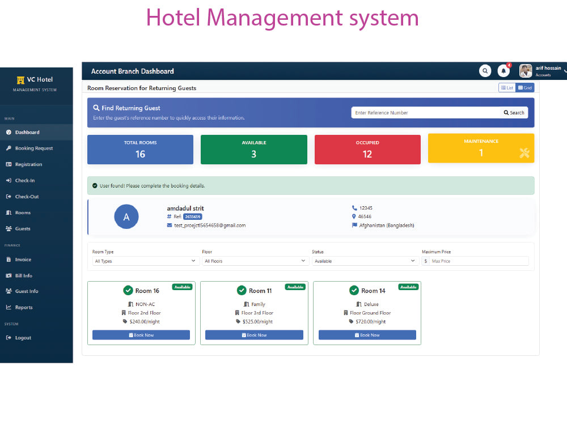The height and width of the screenshot is (425, 567).
Task: Open the Floor dropdown
Action: click(x=256, y=261)
